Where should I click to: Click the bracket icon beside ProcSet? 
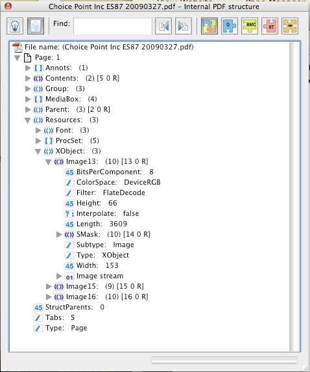tap(49, 141)
